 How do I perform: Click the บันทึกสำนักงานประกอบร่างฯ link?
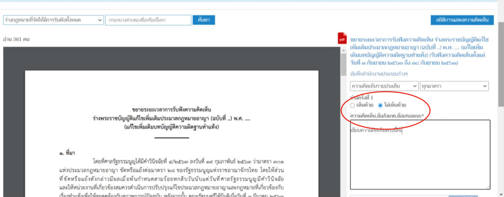coord(379,74)
